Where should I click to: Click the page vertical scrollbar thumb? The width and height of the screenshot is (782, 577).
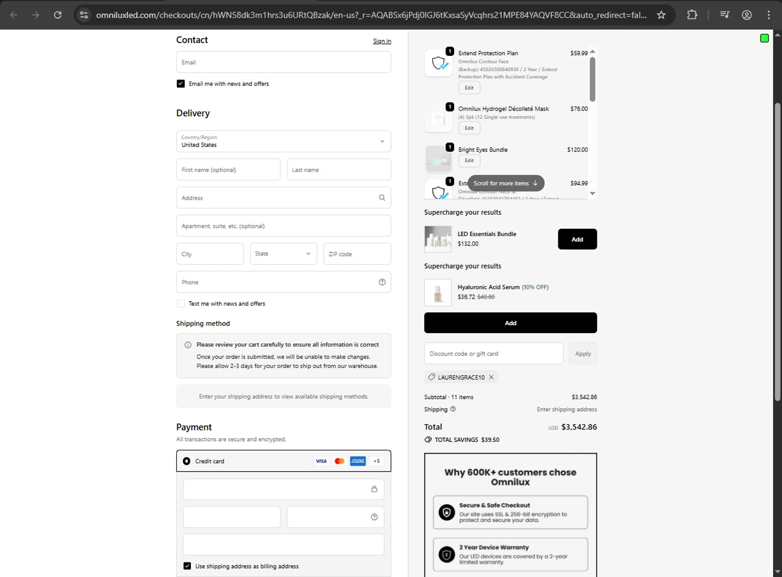point(777,252)
